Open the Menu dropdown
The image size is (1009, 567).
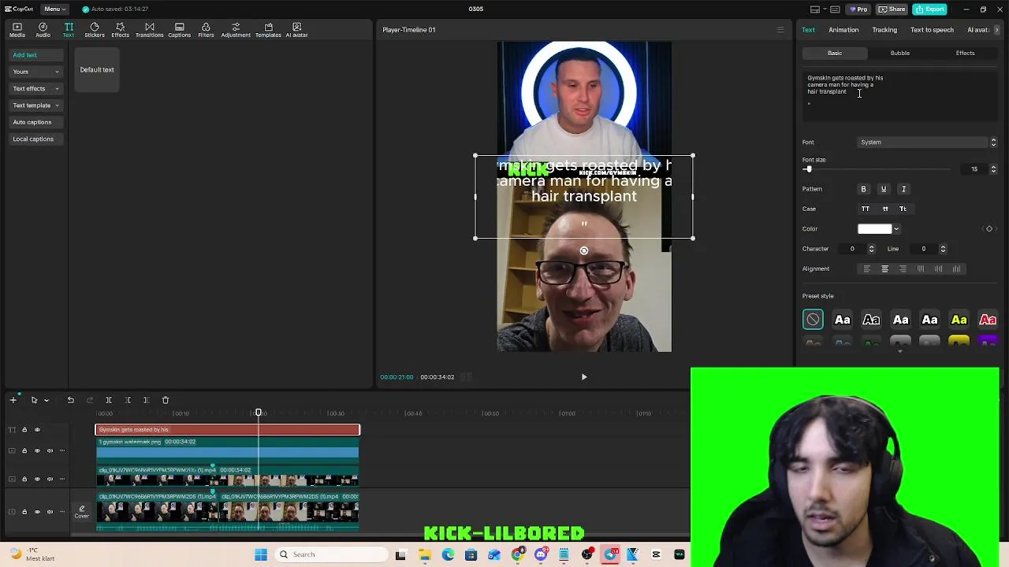[x=55, y=9]
